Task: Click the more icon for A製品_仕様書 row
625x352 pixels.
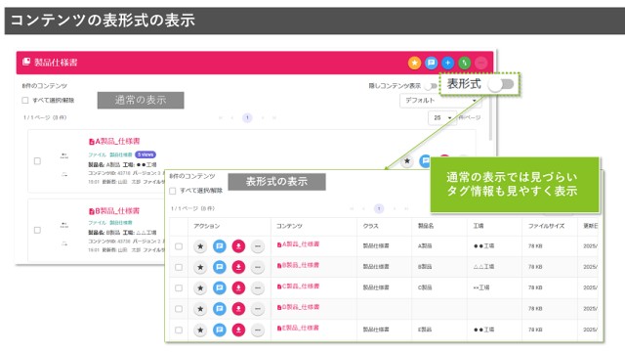Action: tap(258, 246)
